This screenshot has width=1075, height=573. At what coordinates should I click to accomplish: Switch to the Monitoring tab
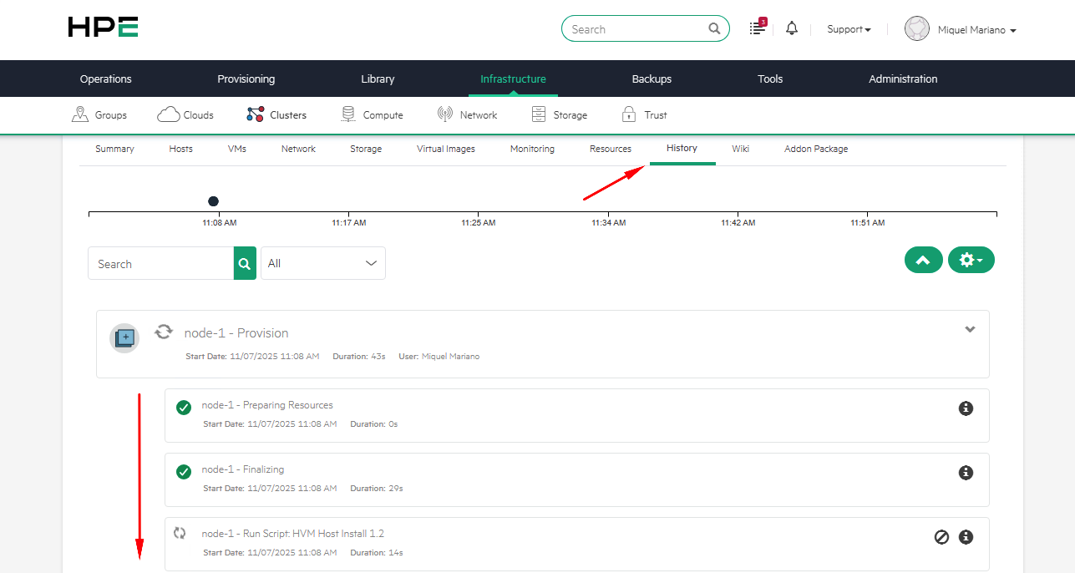click(x=532, y=148)
